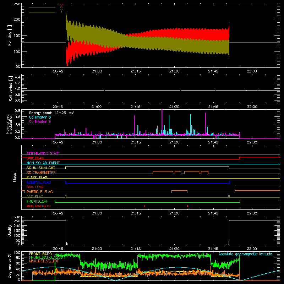Click the 4.0 value on the Roll period axis
Screen dimensions: 284x284
pyautogui.click(x=17, y=89)
